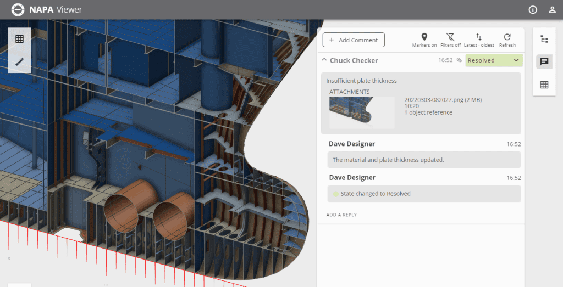This screenshot has height=287, width=563.
Task: Open the comments panel icon
Action: click(544, 61)
